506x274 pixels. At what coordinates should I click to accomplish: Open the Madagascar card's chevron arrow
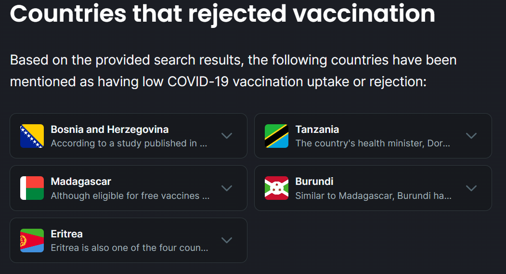click(x=227, y=188)
